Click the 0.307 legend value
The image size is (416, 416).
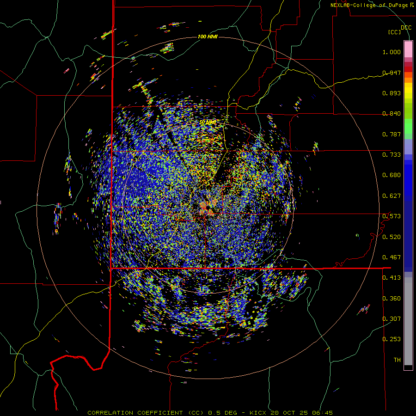(x=392, y=319)
